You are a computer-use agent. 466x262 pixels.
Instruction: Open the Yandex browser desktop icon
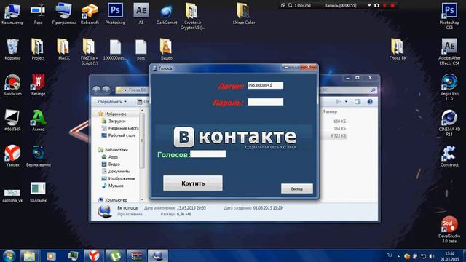pos(12,156)
